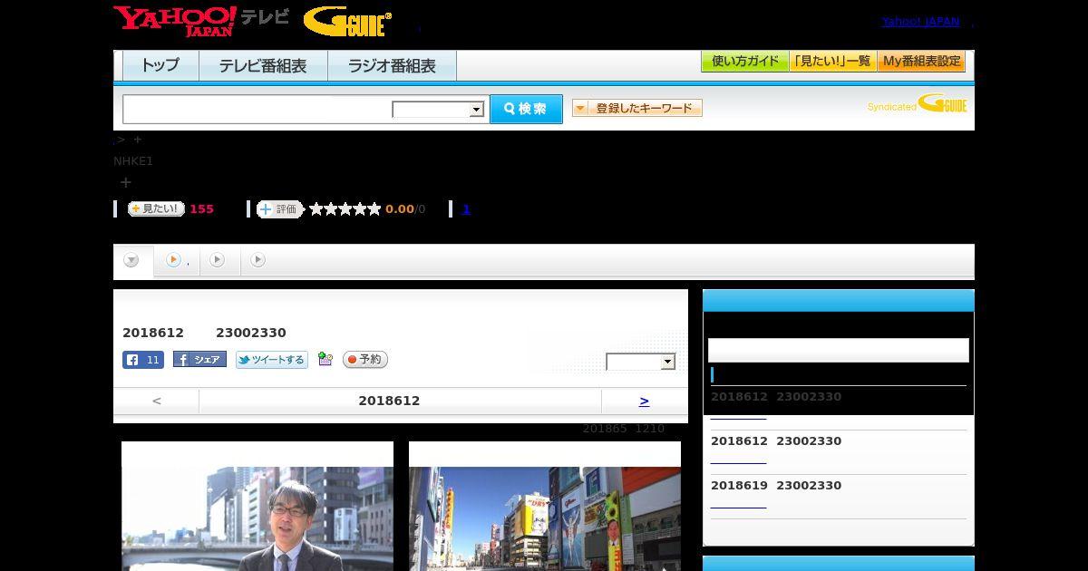Click the 2018619 23002330 sidebar entry text

coord(776,486)
